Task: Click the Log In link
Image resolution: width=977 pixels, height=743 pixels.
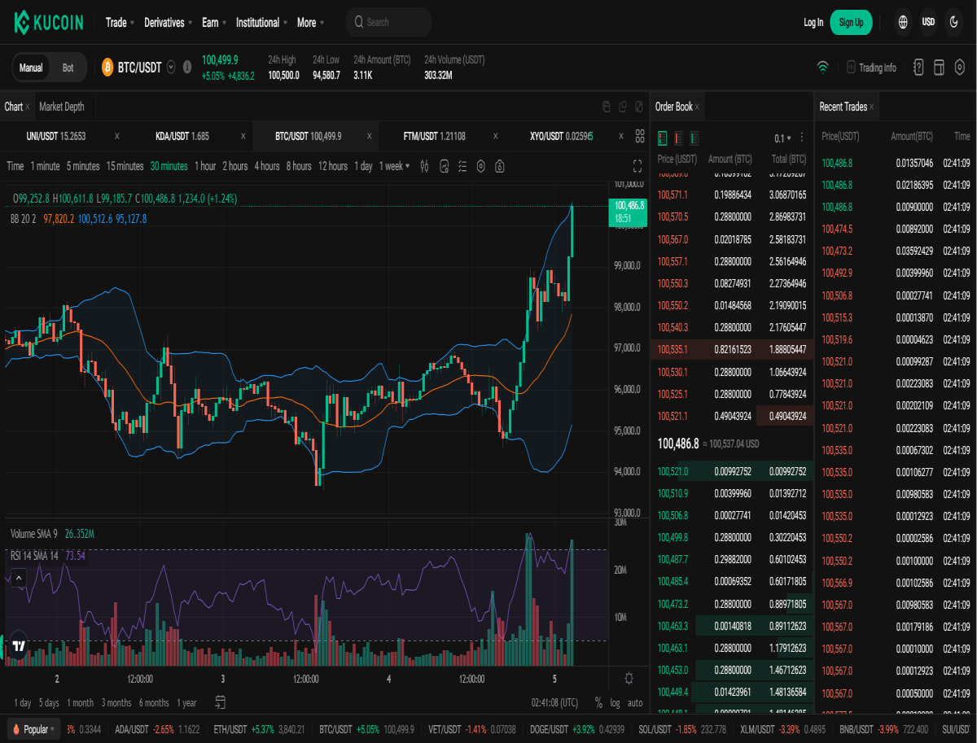Action: tap(813, 22)
